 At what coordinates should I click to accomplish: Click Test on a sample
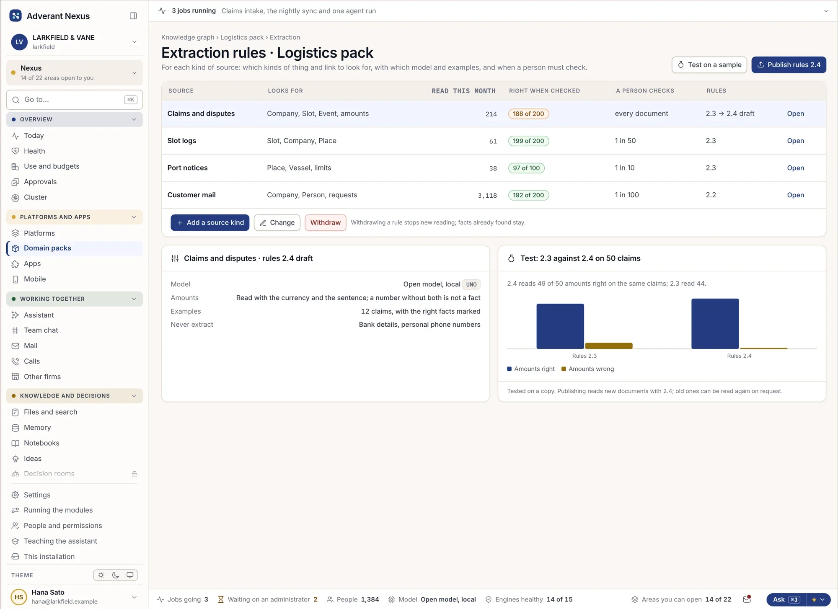coord(709,65)
